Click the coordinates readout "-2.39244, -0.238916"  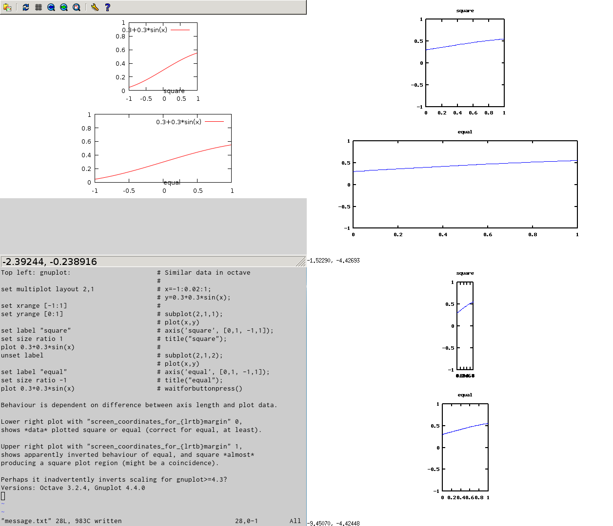49,262
